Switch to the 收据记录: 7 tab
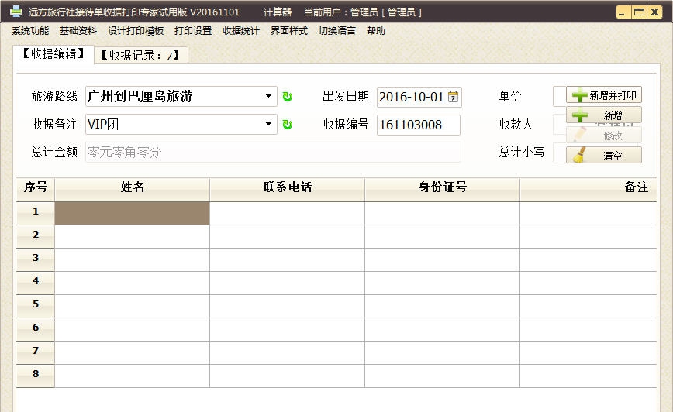Viewport: 673px width, 412px height. click(141, 55)
